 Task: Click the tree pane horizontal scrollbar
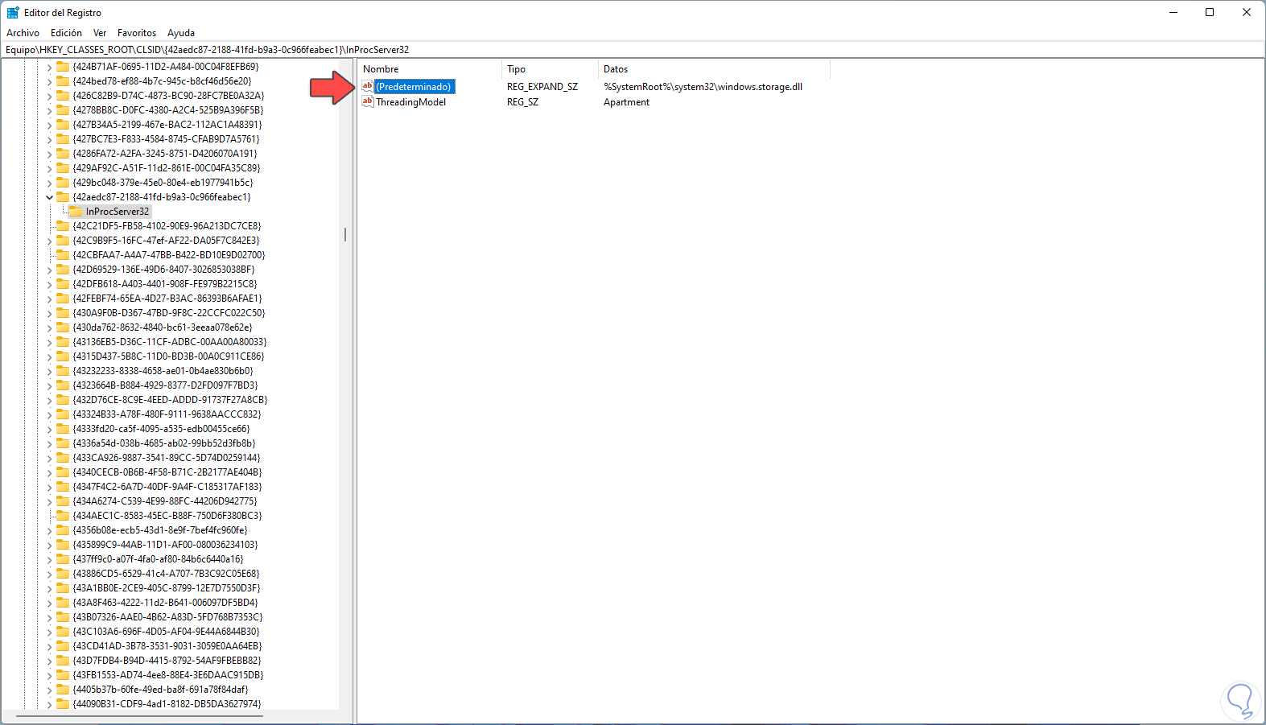(139, 715)
